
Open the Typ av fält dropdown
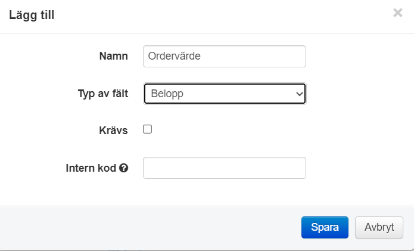point(225,94)
